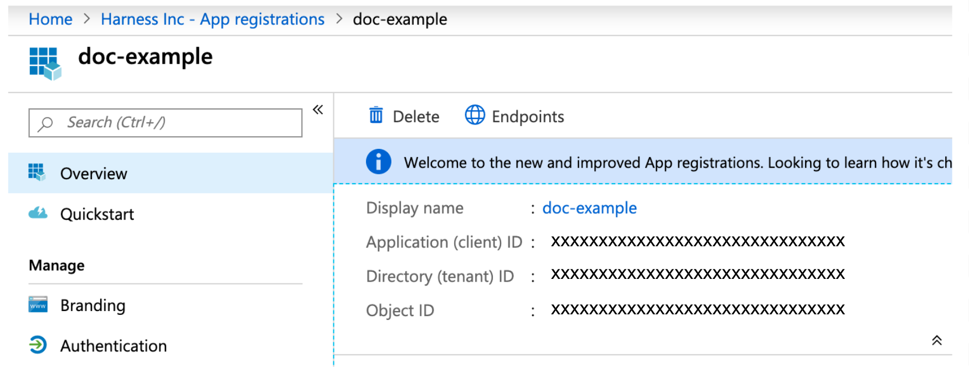Open the Manage section heading
This screenshot has height=373, width=969.
[x=56, y=266]
